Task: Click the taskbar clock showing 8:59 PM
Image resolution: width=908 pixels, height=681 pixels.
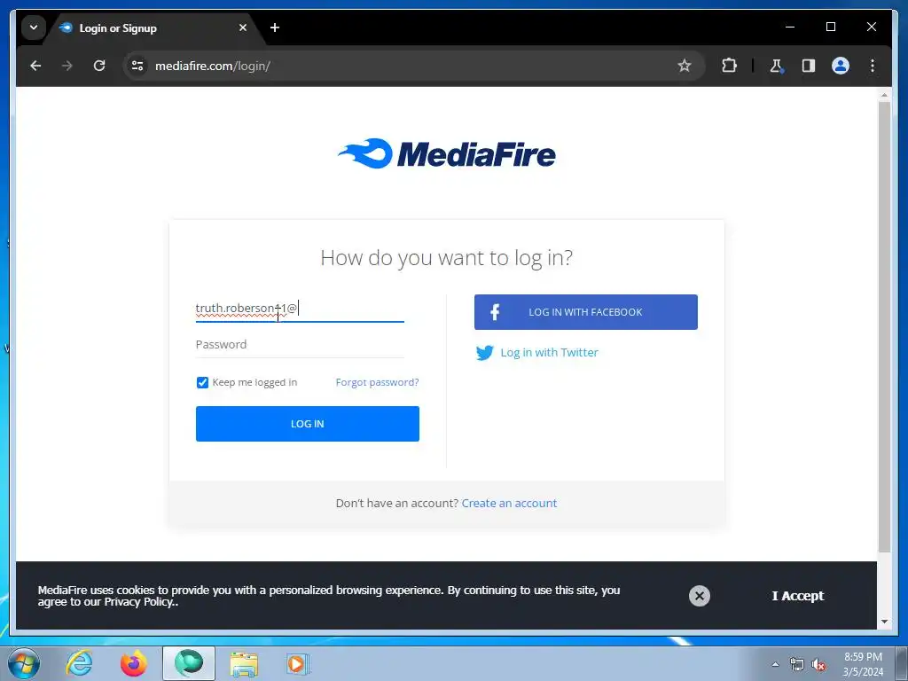Action: click(x=863, y=664)
